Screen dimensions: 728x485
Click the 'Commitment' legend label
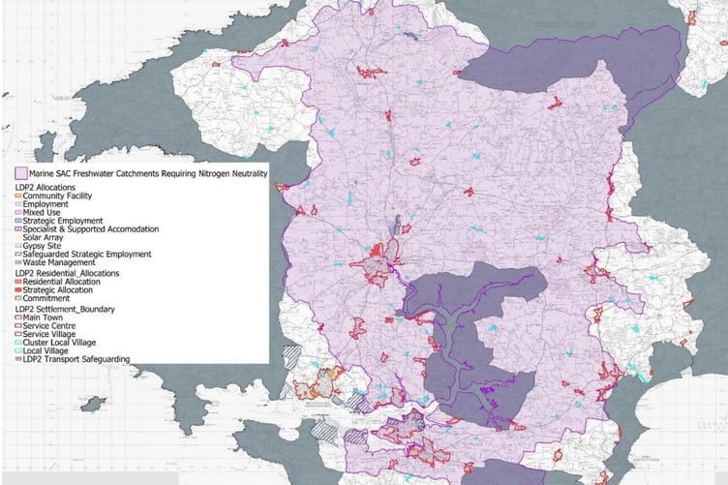pyautogui.click(x=46, y=298)
